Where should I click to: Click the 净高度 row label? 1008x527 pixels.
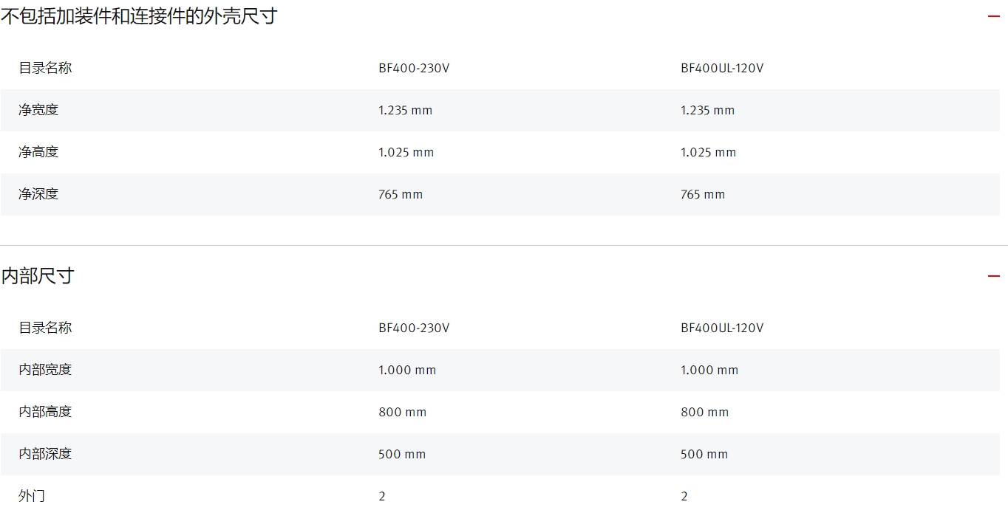[38, 152]
